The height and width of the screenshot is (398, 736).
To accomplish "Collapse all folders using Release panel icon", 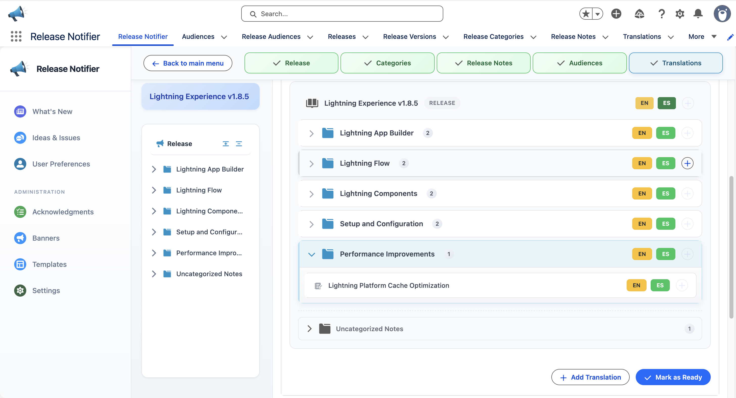I will click(239, 144).
